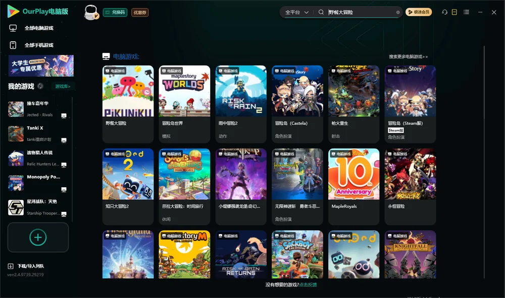Open 全部手机游戏 section
Viewport: 505px width, 298px height.
tap(39, 45)
